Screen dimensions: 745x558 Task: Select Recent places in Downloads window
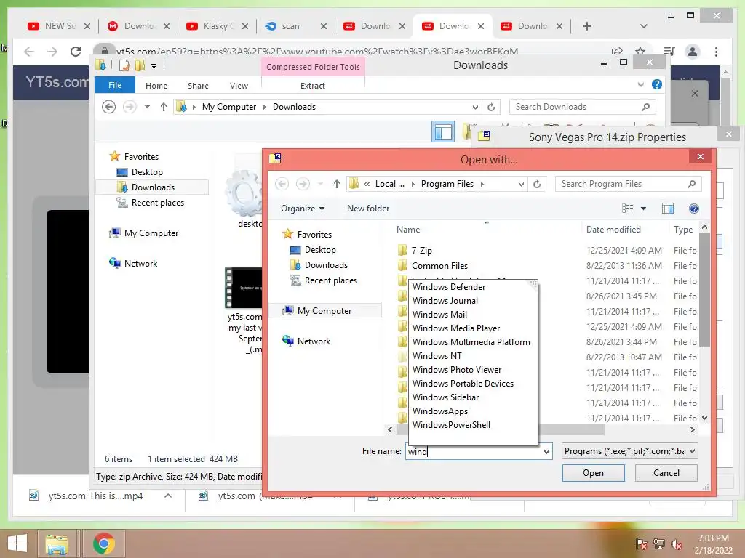(x=158, y=202)
